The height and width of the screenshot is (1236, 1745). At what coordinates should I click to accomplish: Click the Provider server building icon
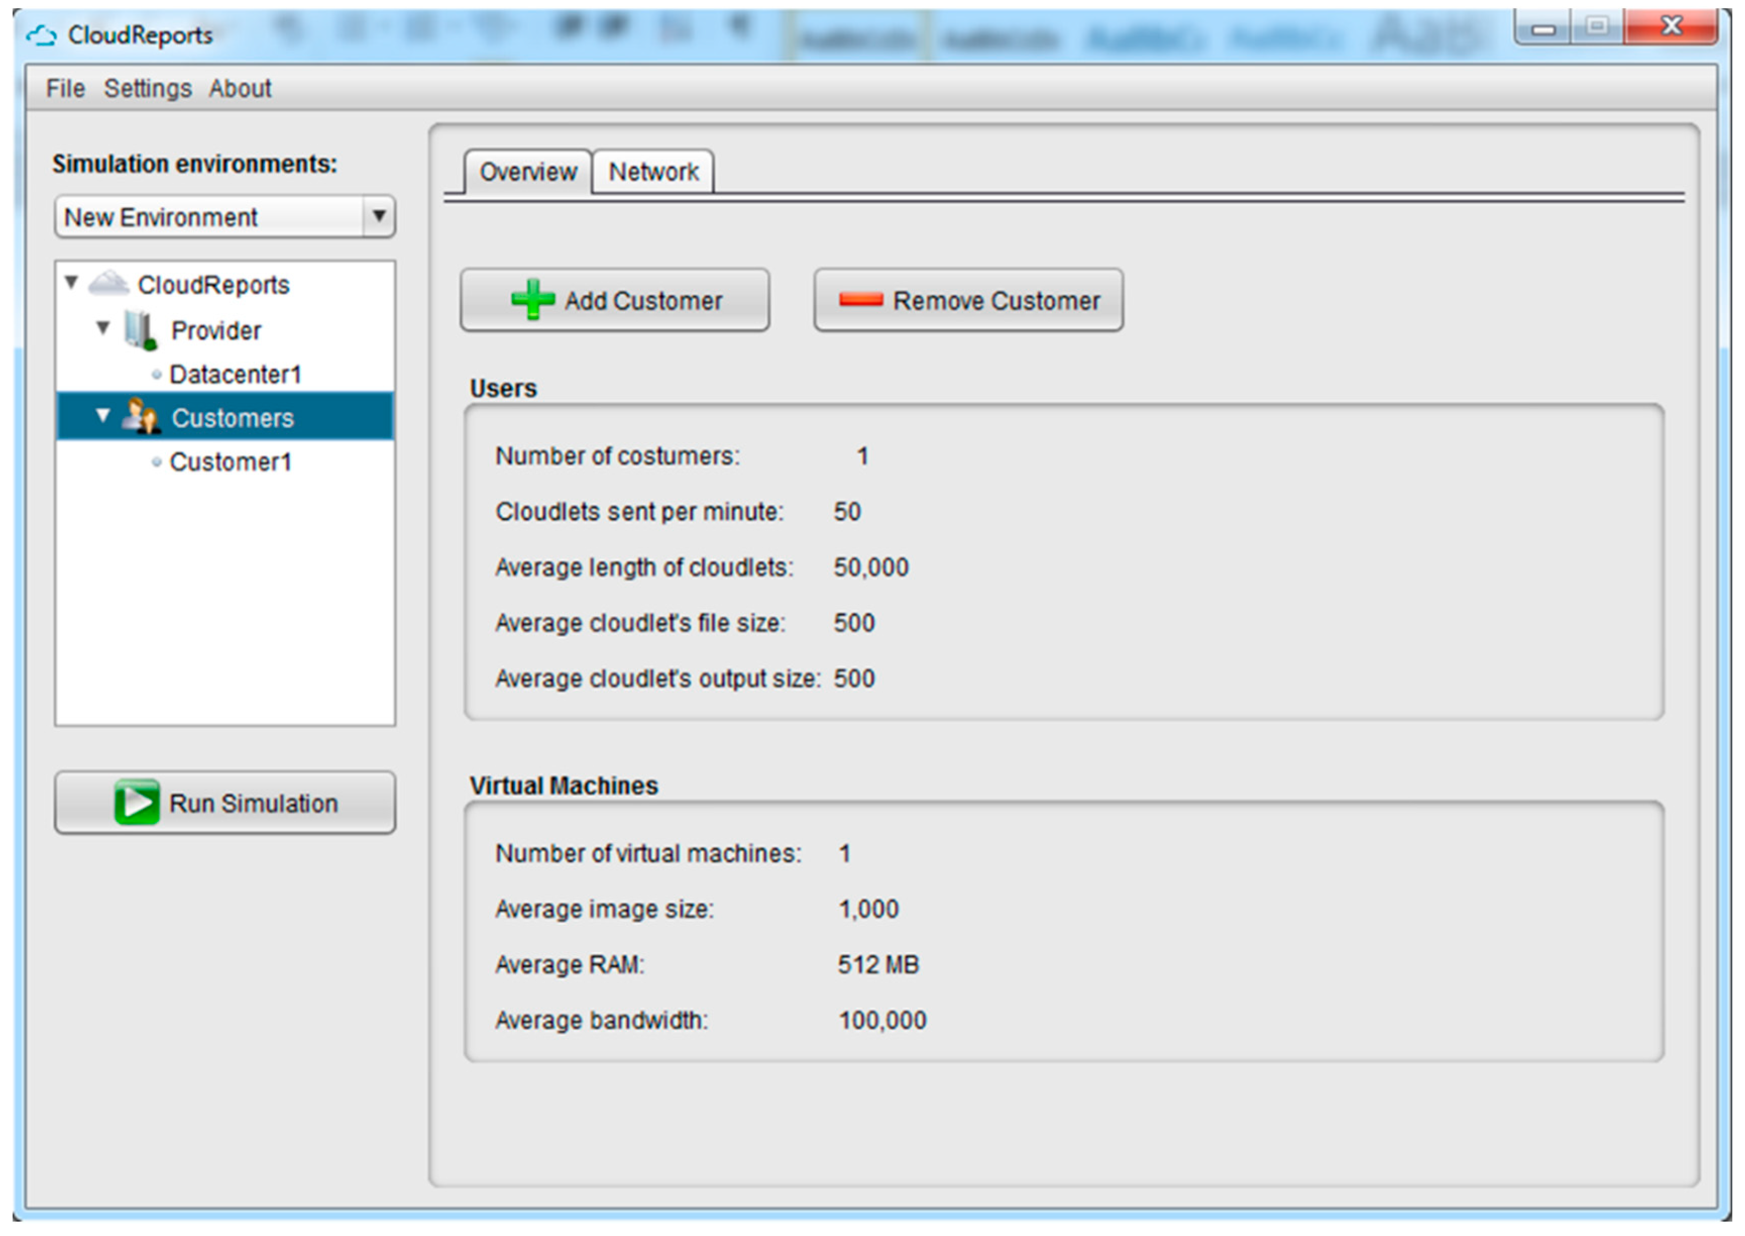[140, 329]
